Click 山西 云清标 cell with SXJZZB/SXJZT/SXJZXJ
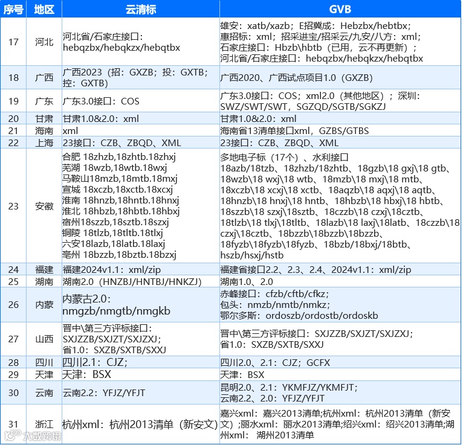Screen dimensions: 463x445 point(141,339)
